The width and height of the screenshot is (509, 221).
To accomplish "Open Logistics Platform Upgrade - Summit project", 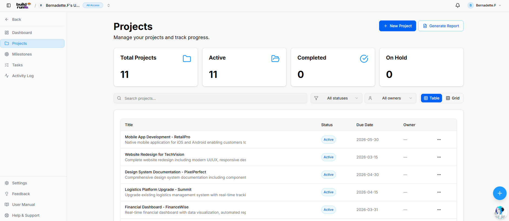I will (x=158, y=189).
